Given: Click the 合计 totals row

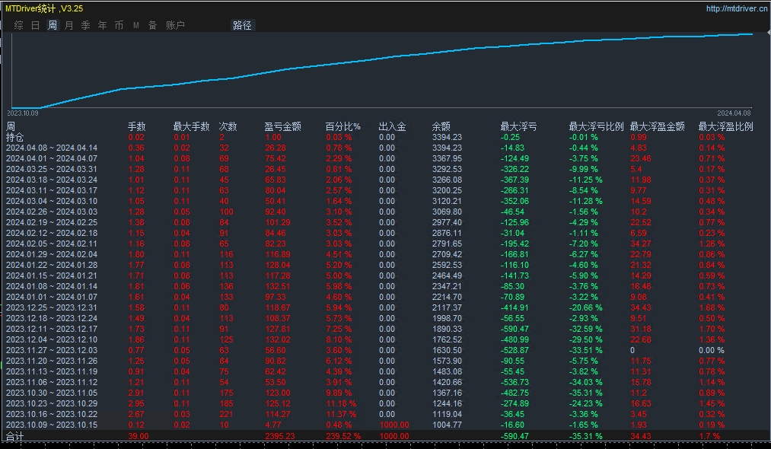Looking at the screenshot, I should click(15, 436).
